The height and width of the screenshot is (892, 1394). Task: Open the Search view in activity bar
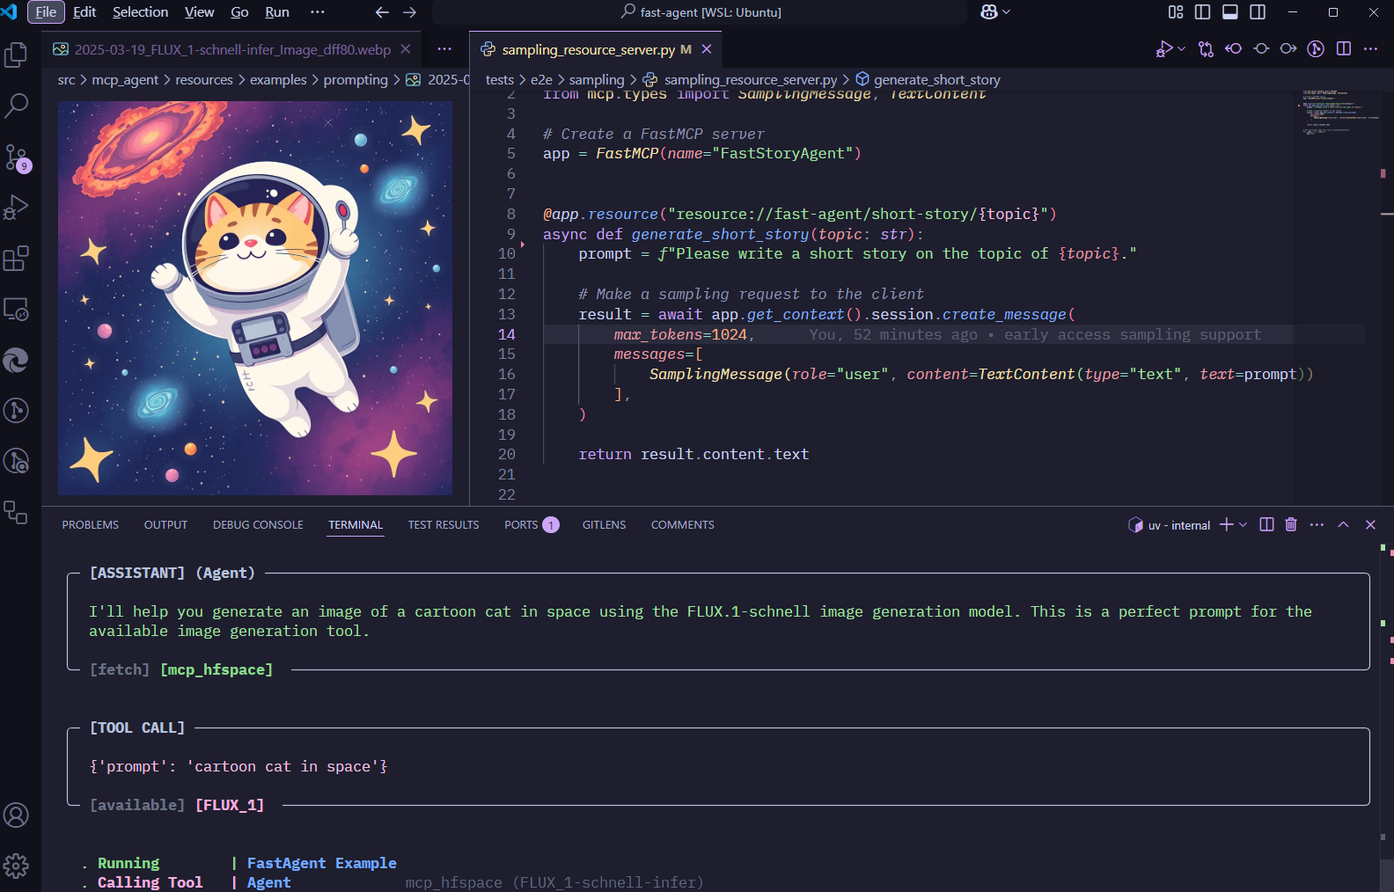pos(16,106)
